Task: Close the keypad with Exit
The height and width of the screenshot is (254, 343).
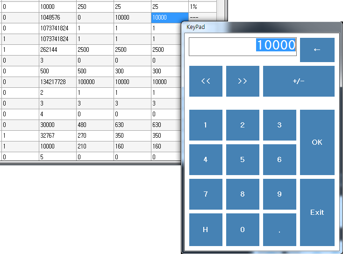Action: [x=317, y=212]
